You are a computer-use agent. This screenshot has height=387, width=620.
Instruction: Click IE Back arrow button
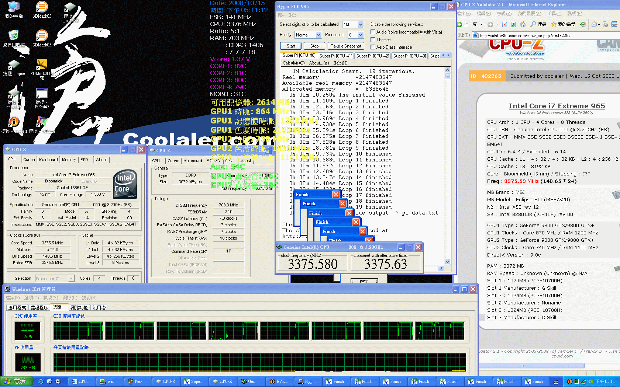(467, 24)
